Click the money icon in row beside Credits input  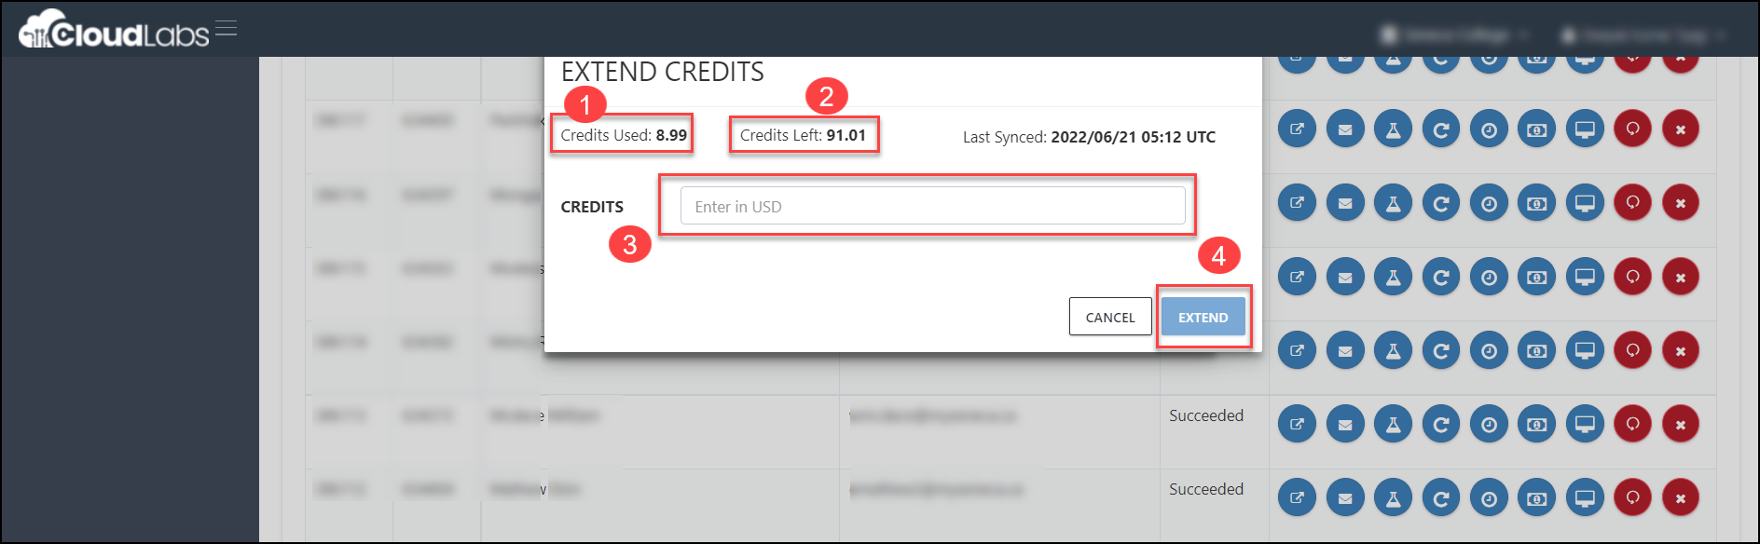pos(1537,203)
